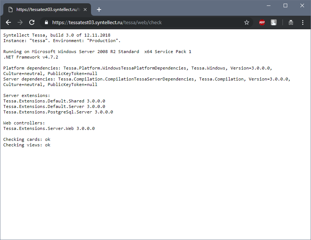Select the tessatest03.syntellect.ru tab title
The image size is (311, 240).
(x=48, y=10)
